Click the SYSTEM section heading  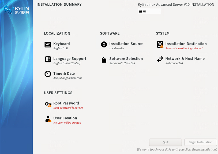click(x=163, y=33)
